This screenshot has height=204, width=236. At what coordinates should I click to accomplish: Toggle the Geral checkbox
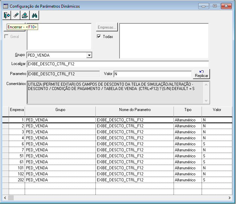coord(6,37)
